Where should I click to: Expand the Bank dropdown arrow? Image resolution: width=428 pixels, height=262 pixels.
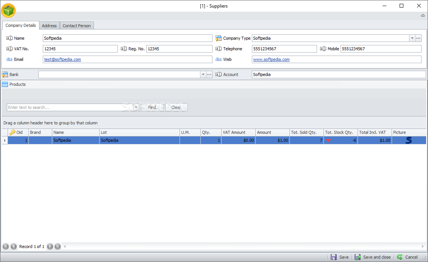(x=203, y=74)
